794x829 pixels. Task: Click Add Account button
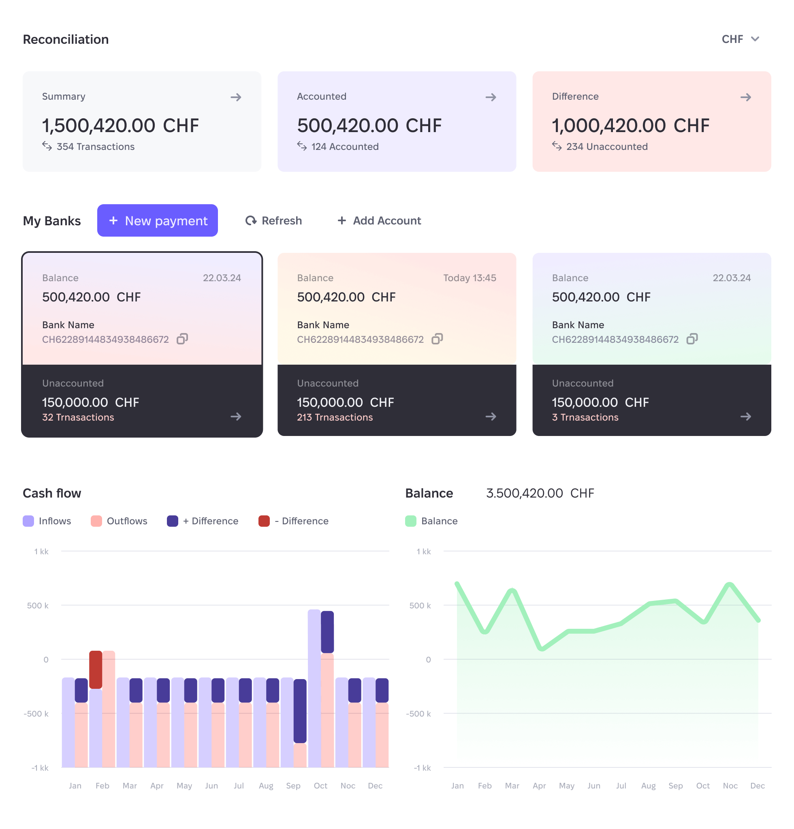[379, 220]
